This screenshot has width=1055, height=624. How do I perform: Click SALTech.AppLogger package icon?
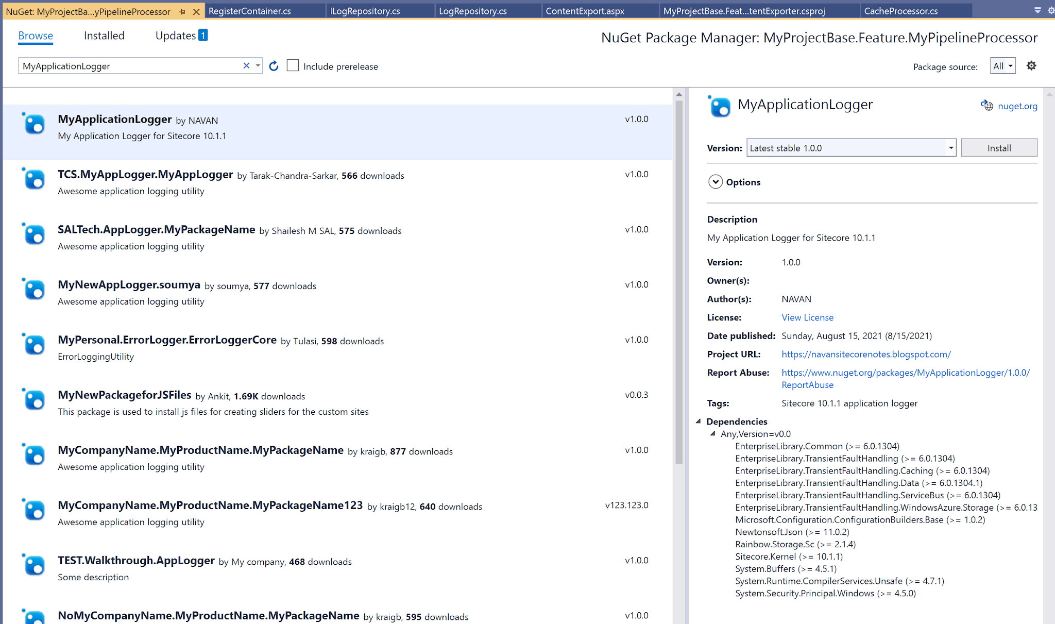(x=34, y=234)
